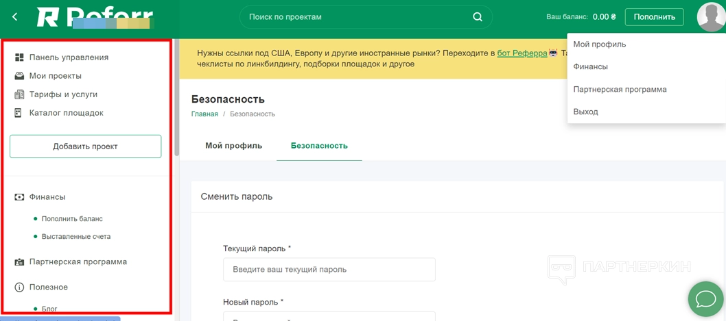Select Мой профиль in the dropdown menu
726x321 pixels.
599,44
